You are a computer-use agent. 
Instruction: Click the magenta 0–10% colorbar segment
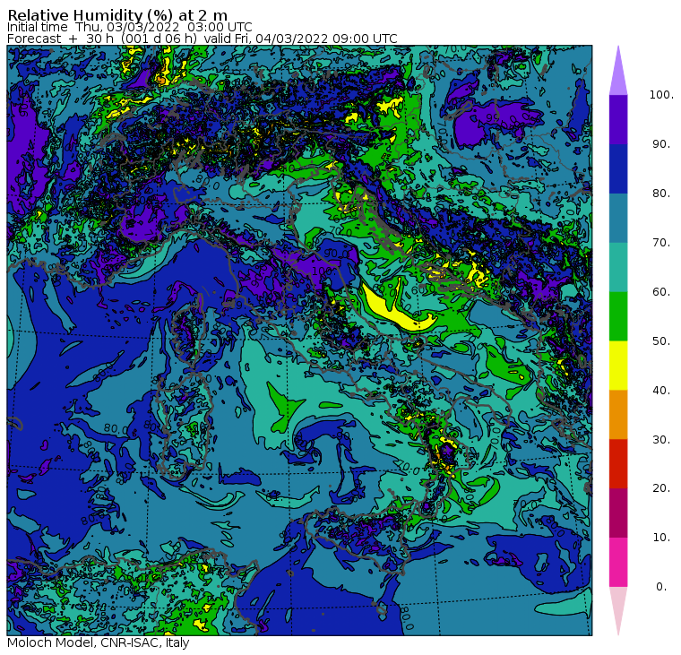(x=618, y=562)
